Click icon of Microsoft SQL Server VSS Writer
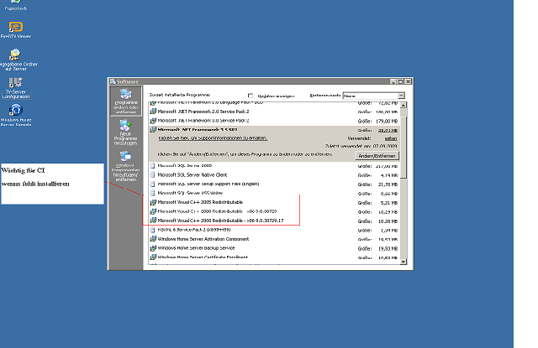The image size is (538, 348). 153,194
